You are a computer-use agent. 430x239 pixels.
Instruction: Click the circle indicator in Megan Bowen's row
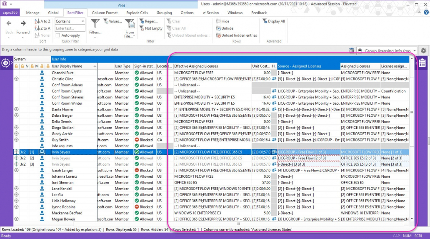16,219
